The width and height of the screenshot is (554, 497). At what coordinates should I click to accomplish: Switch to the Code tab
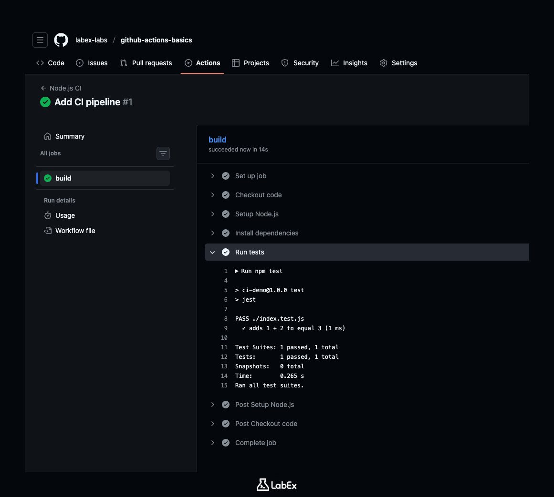[50, 63]
